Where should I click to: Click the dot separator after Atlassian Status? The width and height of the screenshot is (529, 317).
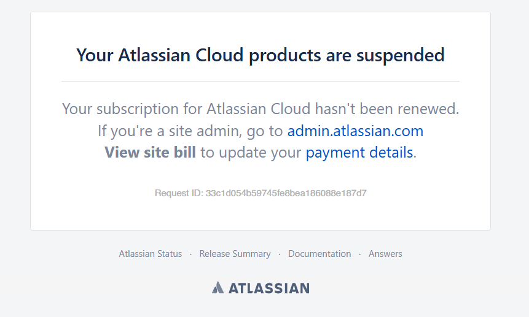point(190,254)
